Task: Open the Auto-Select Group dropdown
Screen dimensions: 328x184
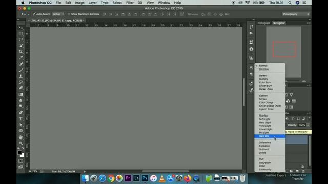Action: pyautogui.click(x=58, y=14)
